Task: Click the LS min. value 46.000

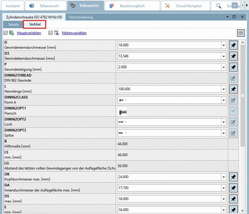Action: click(123, 155)
